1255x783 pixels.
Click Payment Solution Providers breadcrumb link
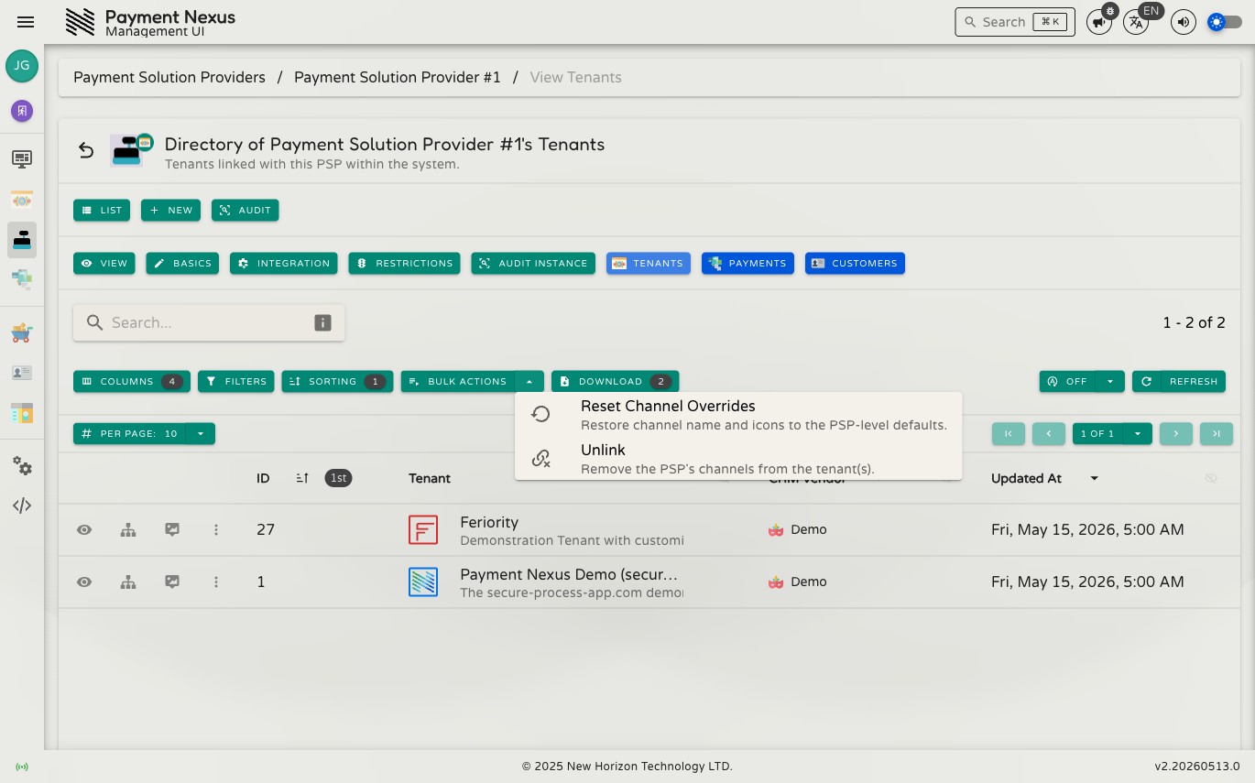[x=169, y=77]
